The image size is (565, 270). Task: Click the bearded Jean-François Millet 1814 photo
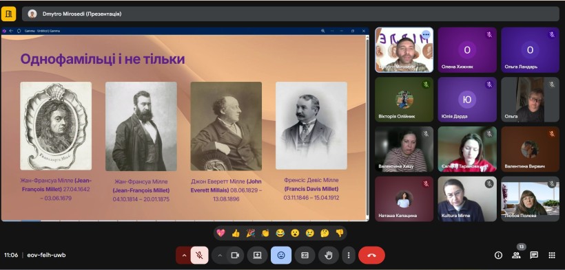[x=141, y=126]
